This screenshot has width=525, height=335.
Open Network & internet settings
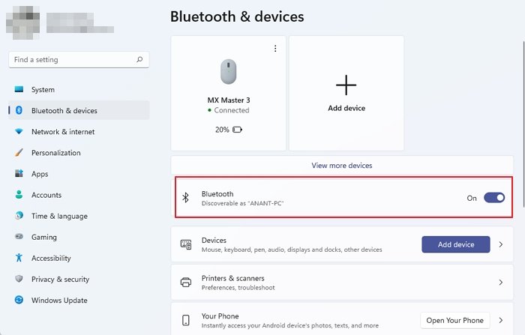63,132
